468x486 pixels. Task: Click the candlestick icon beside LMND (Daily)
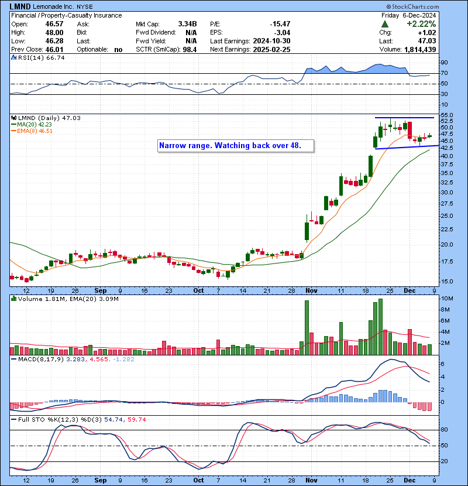[14, 118]
